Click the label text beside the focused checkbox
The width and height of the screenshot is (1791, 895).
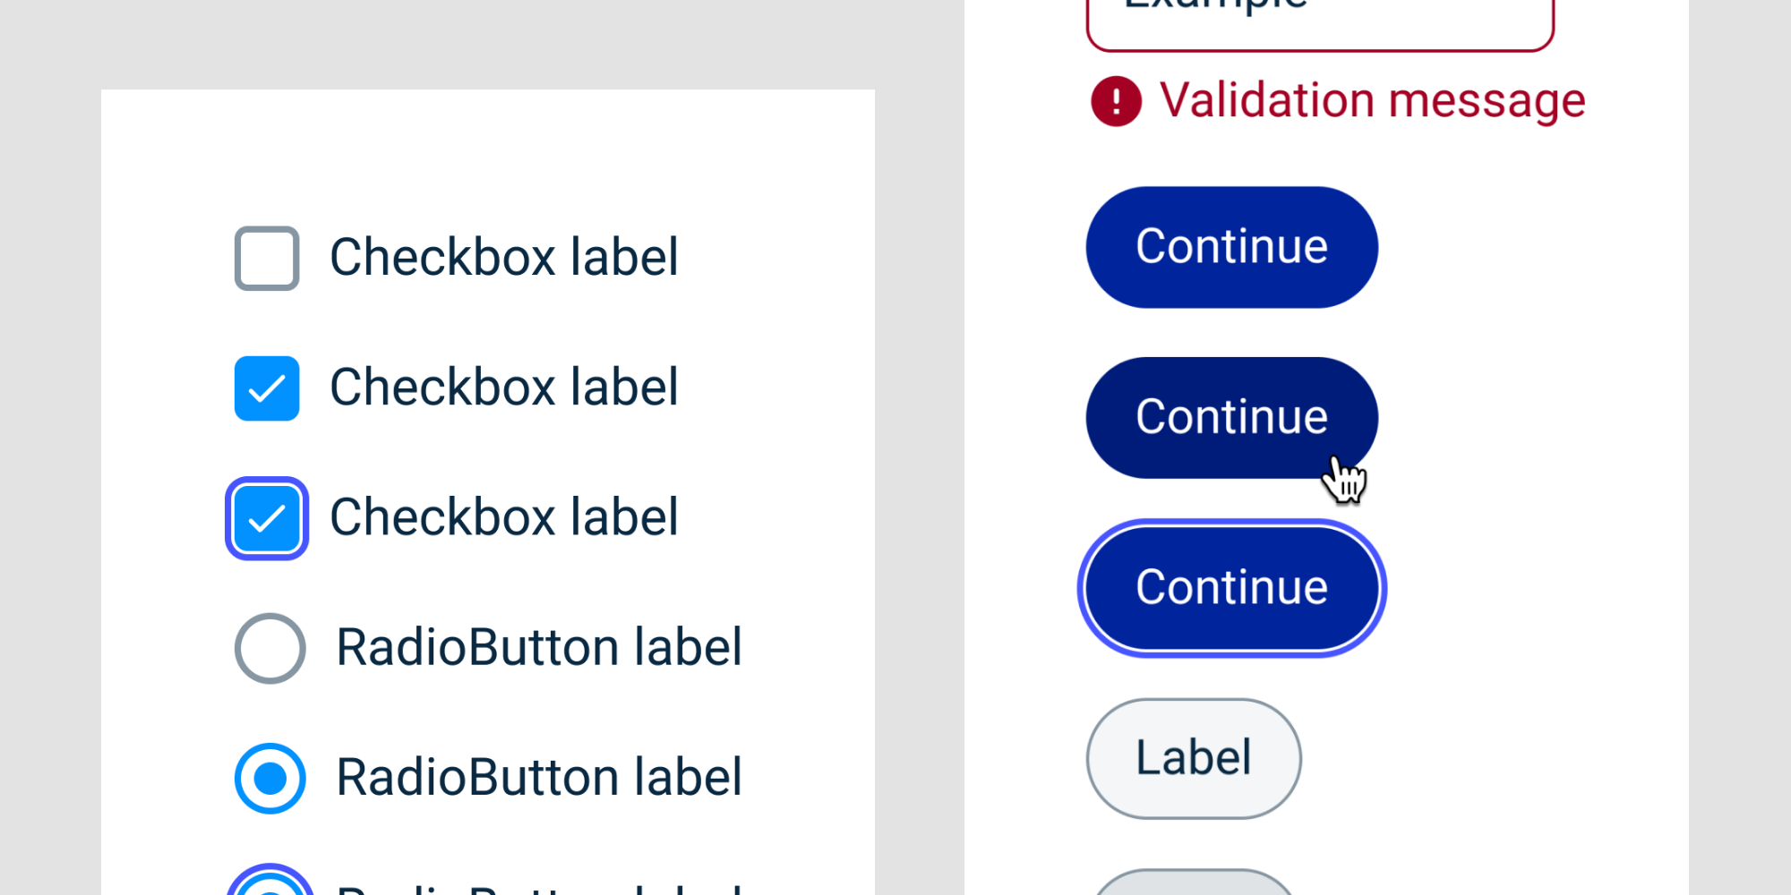pyautogui.click(x=503, y=517)
